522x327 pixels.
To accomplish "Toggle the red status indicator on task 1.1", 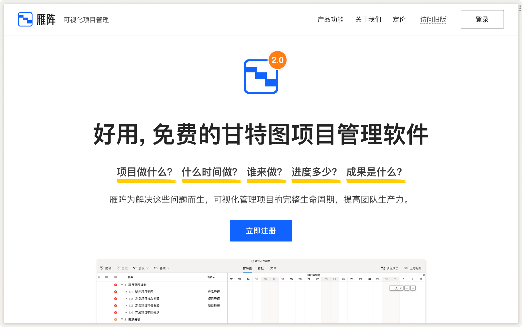I will 115,292.
